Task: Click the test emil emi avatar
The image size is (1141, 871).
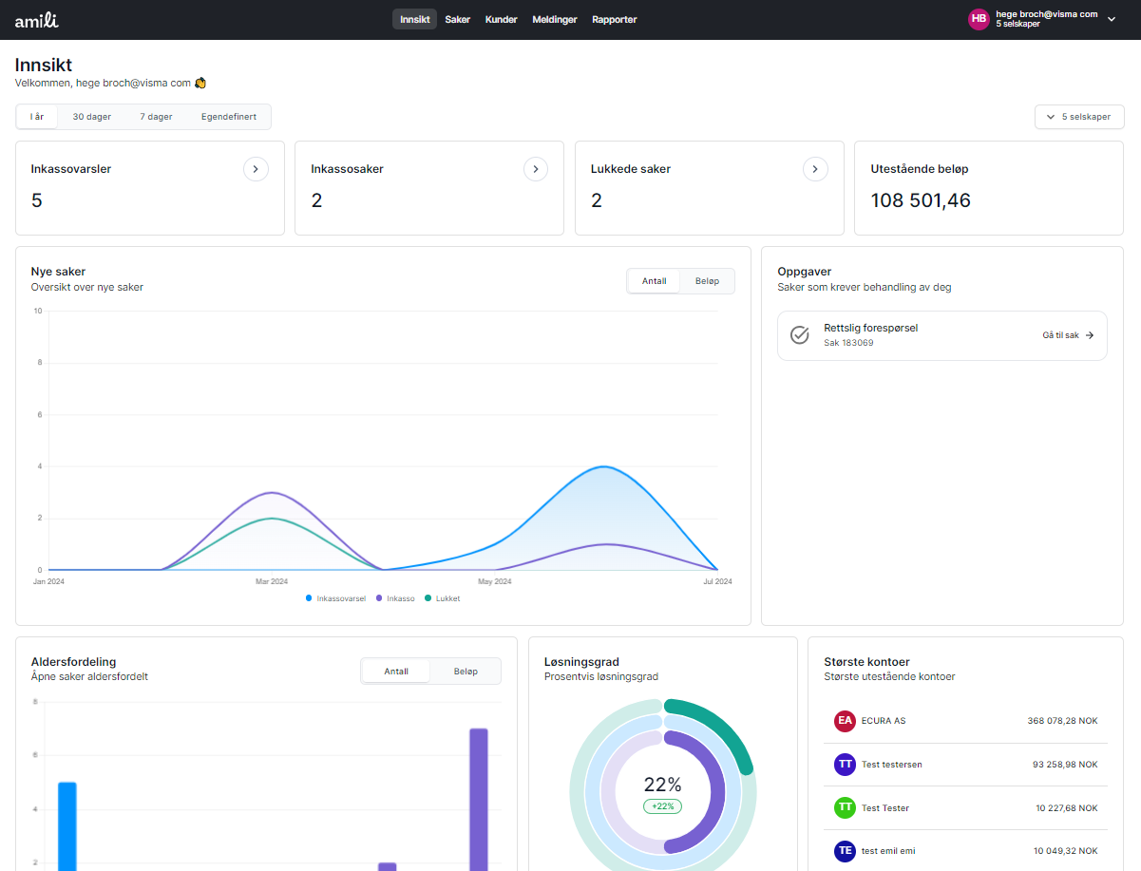Action: click(845, 851)
